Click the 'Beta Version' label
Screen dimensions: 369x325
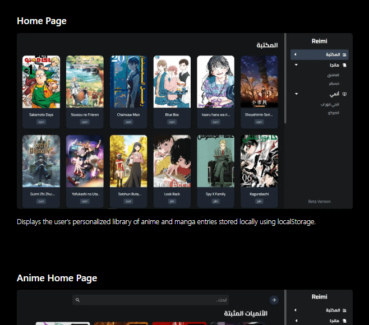(319, 202)
